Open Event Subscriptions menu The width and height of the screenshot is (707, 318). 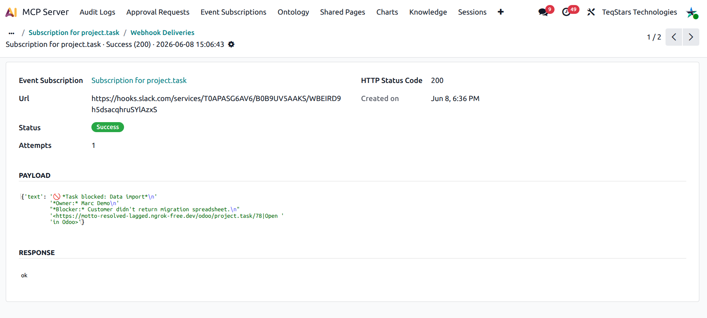click(233, 12)
